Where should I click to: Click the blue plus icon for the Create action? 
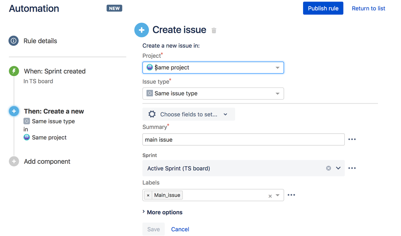14,111
